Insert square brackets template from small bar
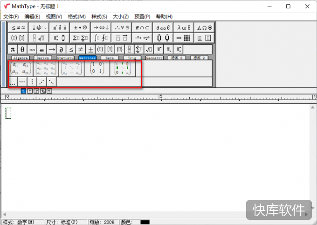317x225 pixels. [x=110, y=49]
